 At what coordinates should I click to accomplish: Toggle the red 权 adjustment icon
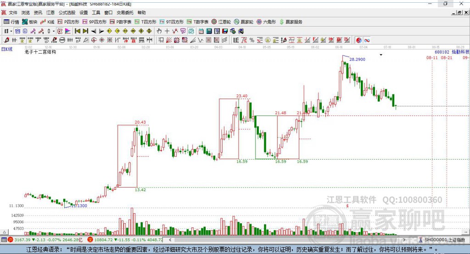tap(60, 31)
